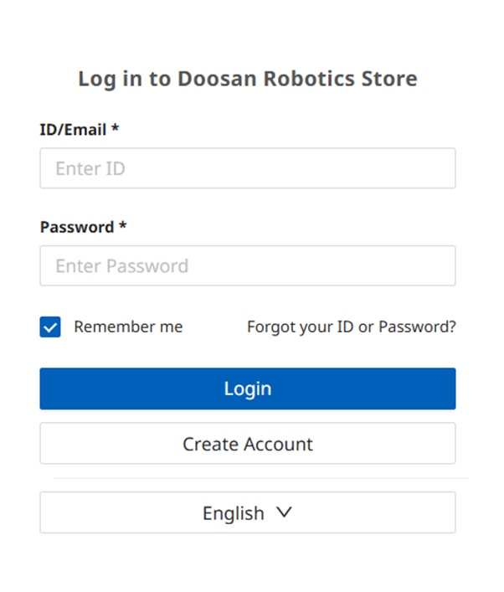Click the Password field label
504x592 pixels.
[76, 227]
